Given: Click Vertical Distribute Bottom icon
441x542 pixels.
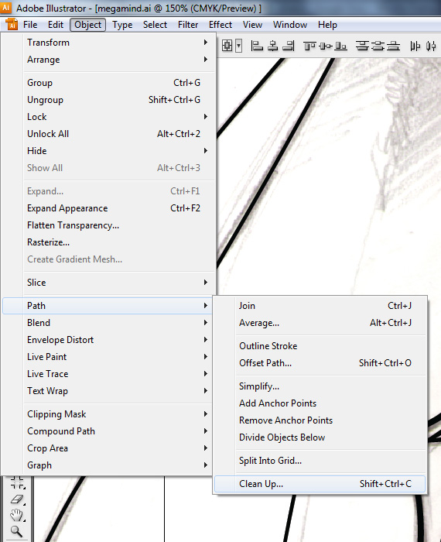Looking at the screenshot, I should pyautogui.click(x=393, y=46).
